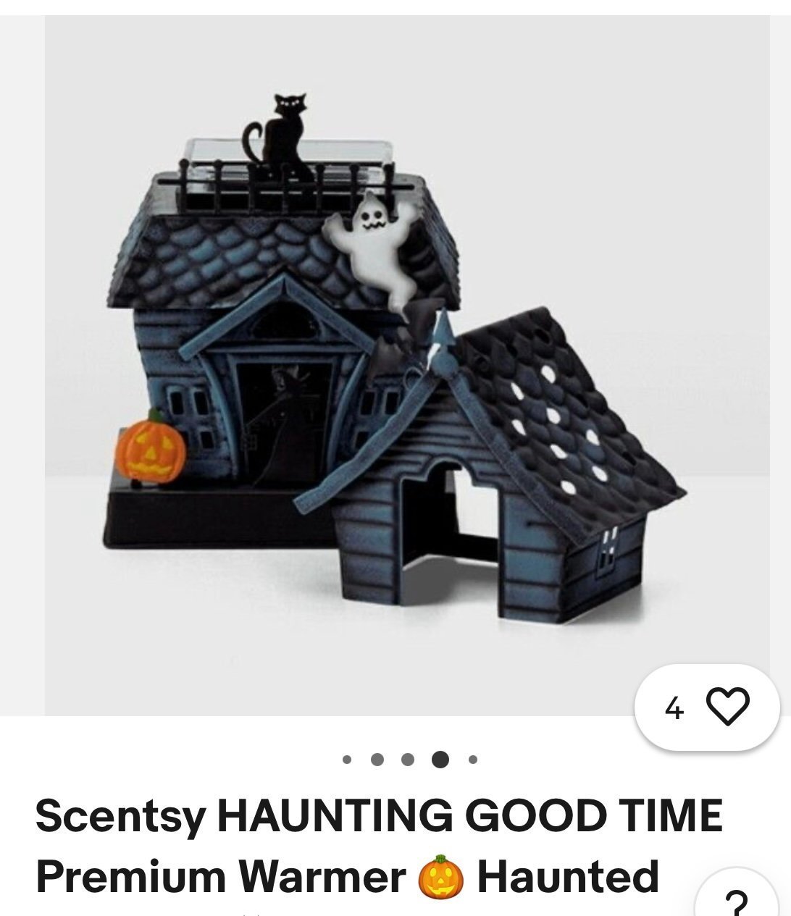Jump to the third carousel image dot
This screenshot has height=916, width=791.
tap(408, 760)
